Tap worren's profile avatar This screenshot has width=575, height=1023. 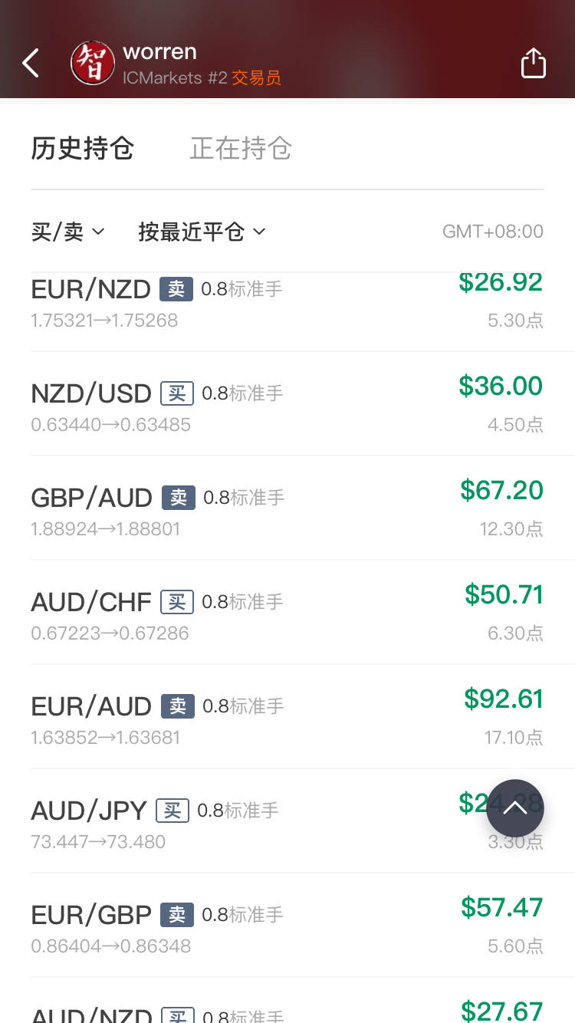93,63
